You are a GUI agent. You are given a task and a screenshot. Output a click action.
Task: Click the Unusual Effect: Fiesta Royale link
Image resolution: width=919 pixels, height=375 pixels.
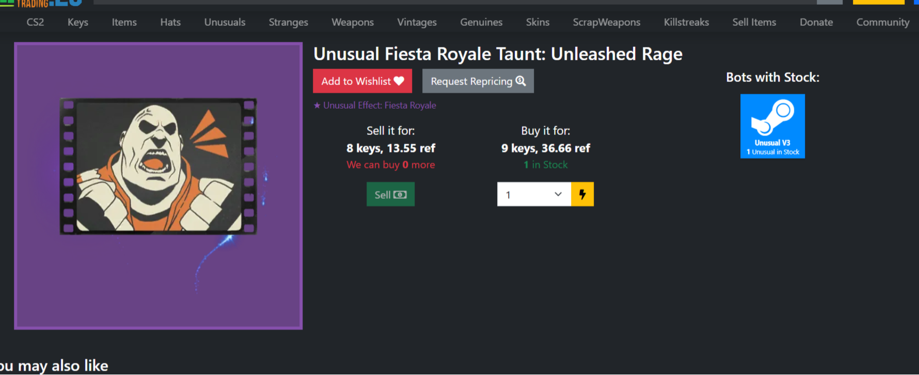point(375,105)
